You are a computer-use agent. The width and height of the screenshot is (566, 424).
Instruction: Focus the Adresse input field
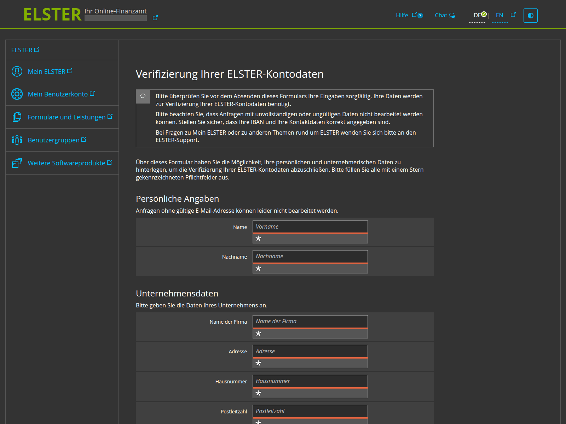click(x=310, y=352)
